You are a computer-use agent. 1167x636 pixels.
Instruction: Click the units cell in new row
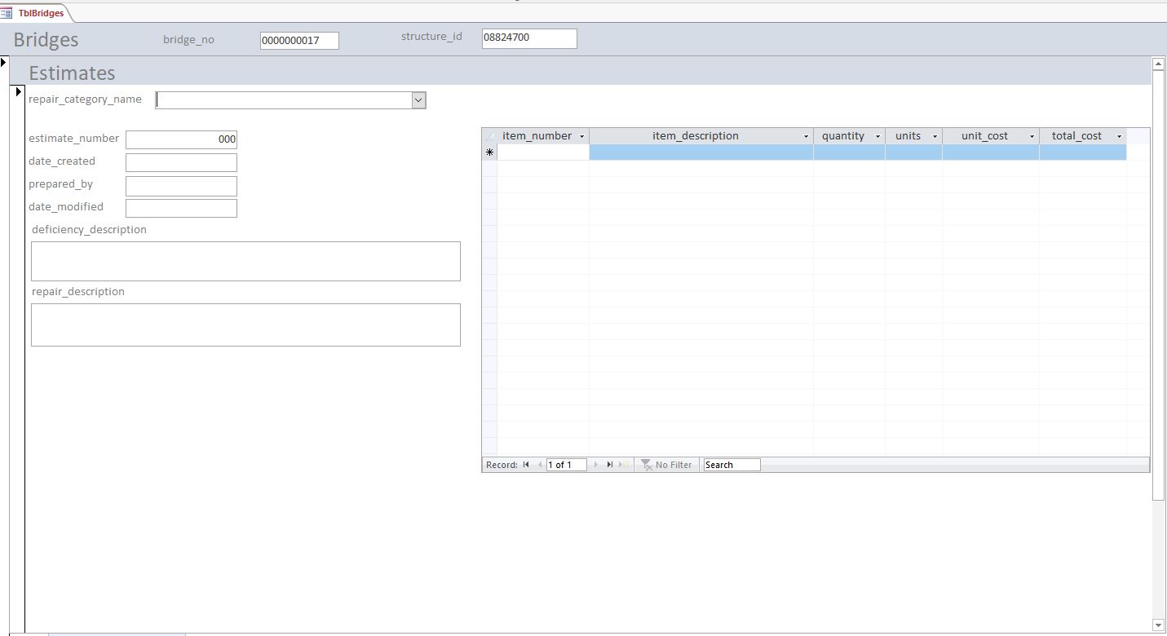click(913, 152)
